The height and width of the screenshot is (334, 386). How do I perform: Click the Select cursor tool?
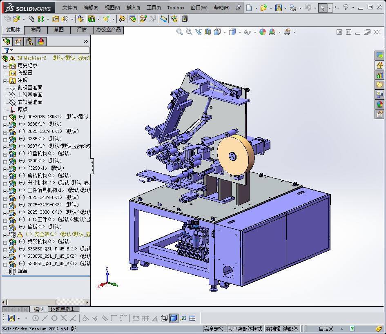click(322, 8)
